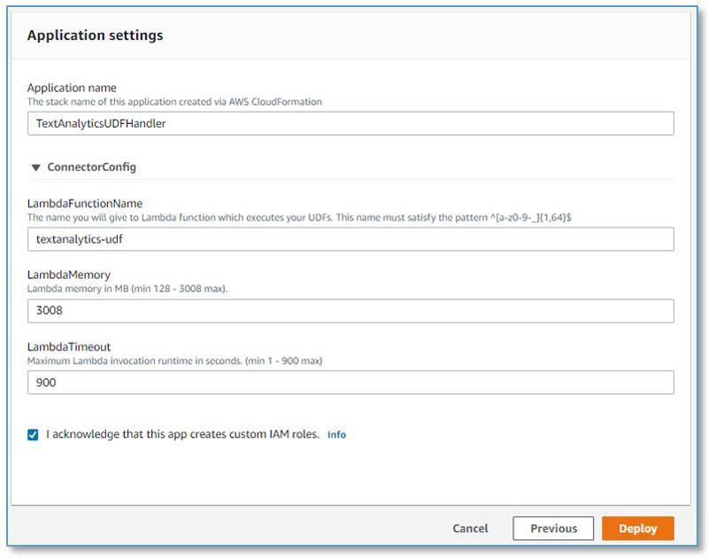Click into the LambdaFunctionName input box
The image size is (708, 559).
350,239
